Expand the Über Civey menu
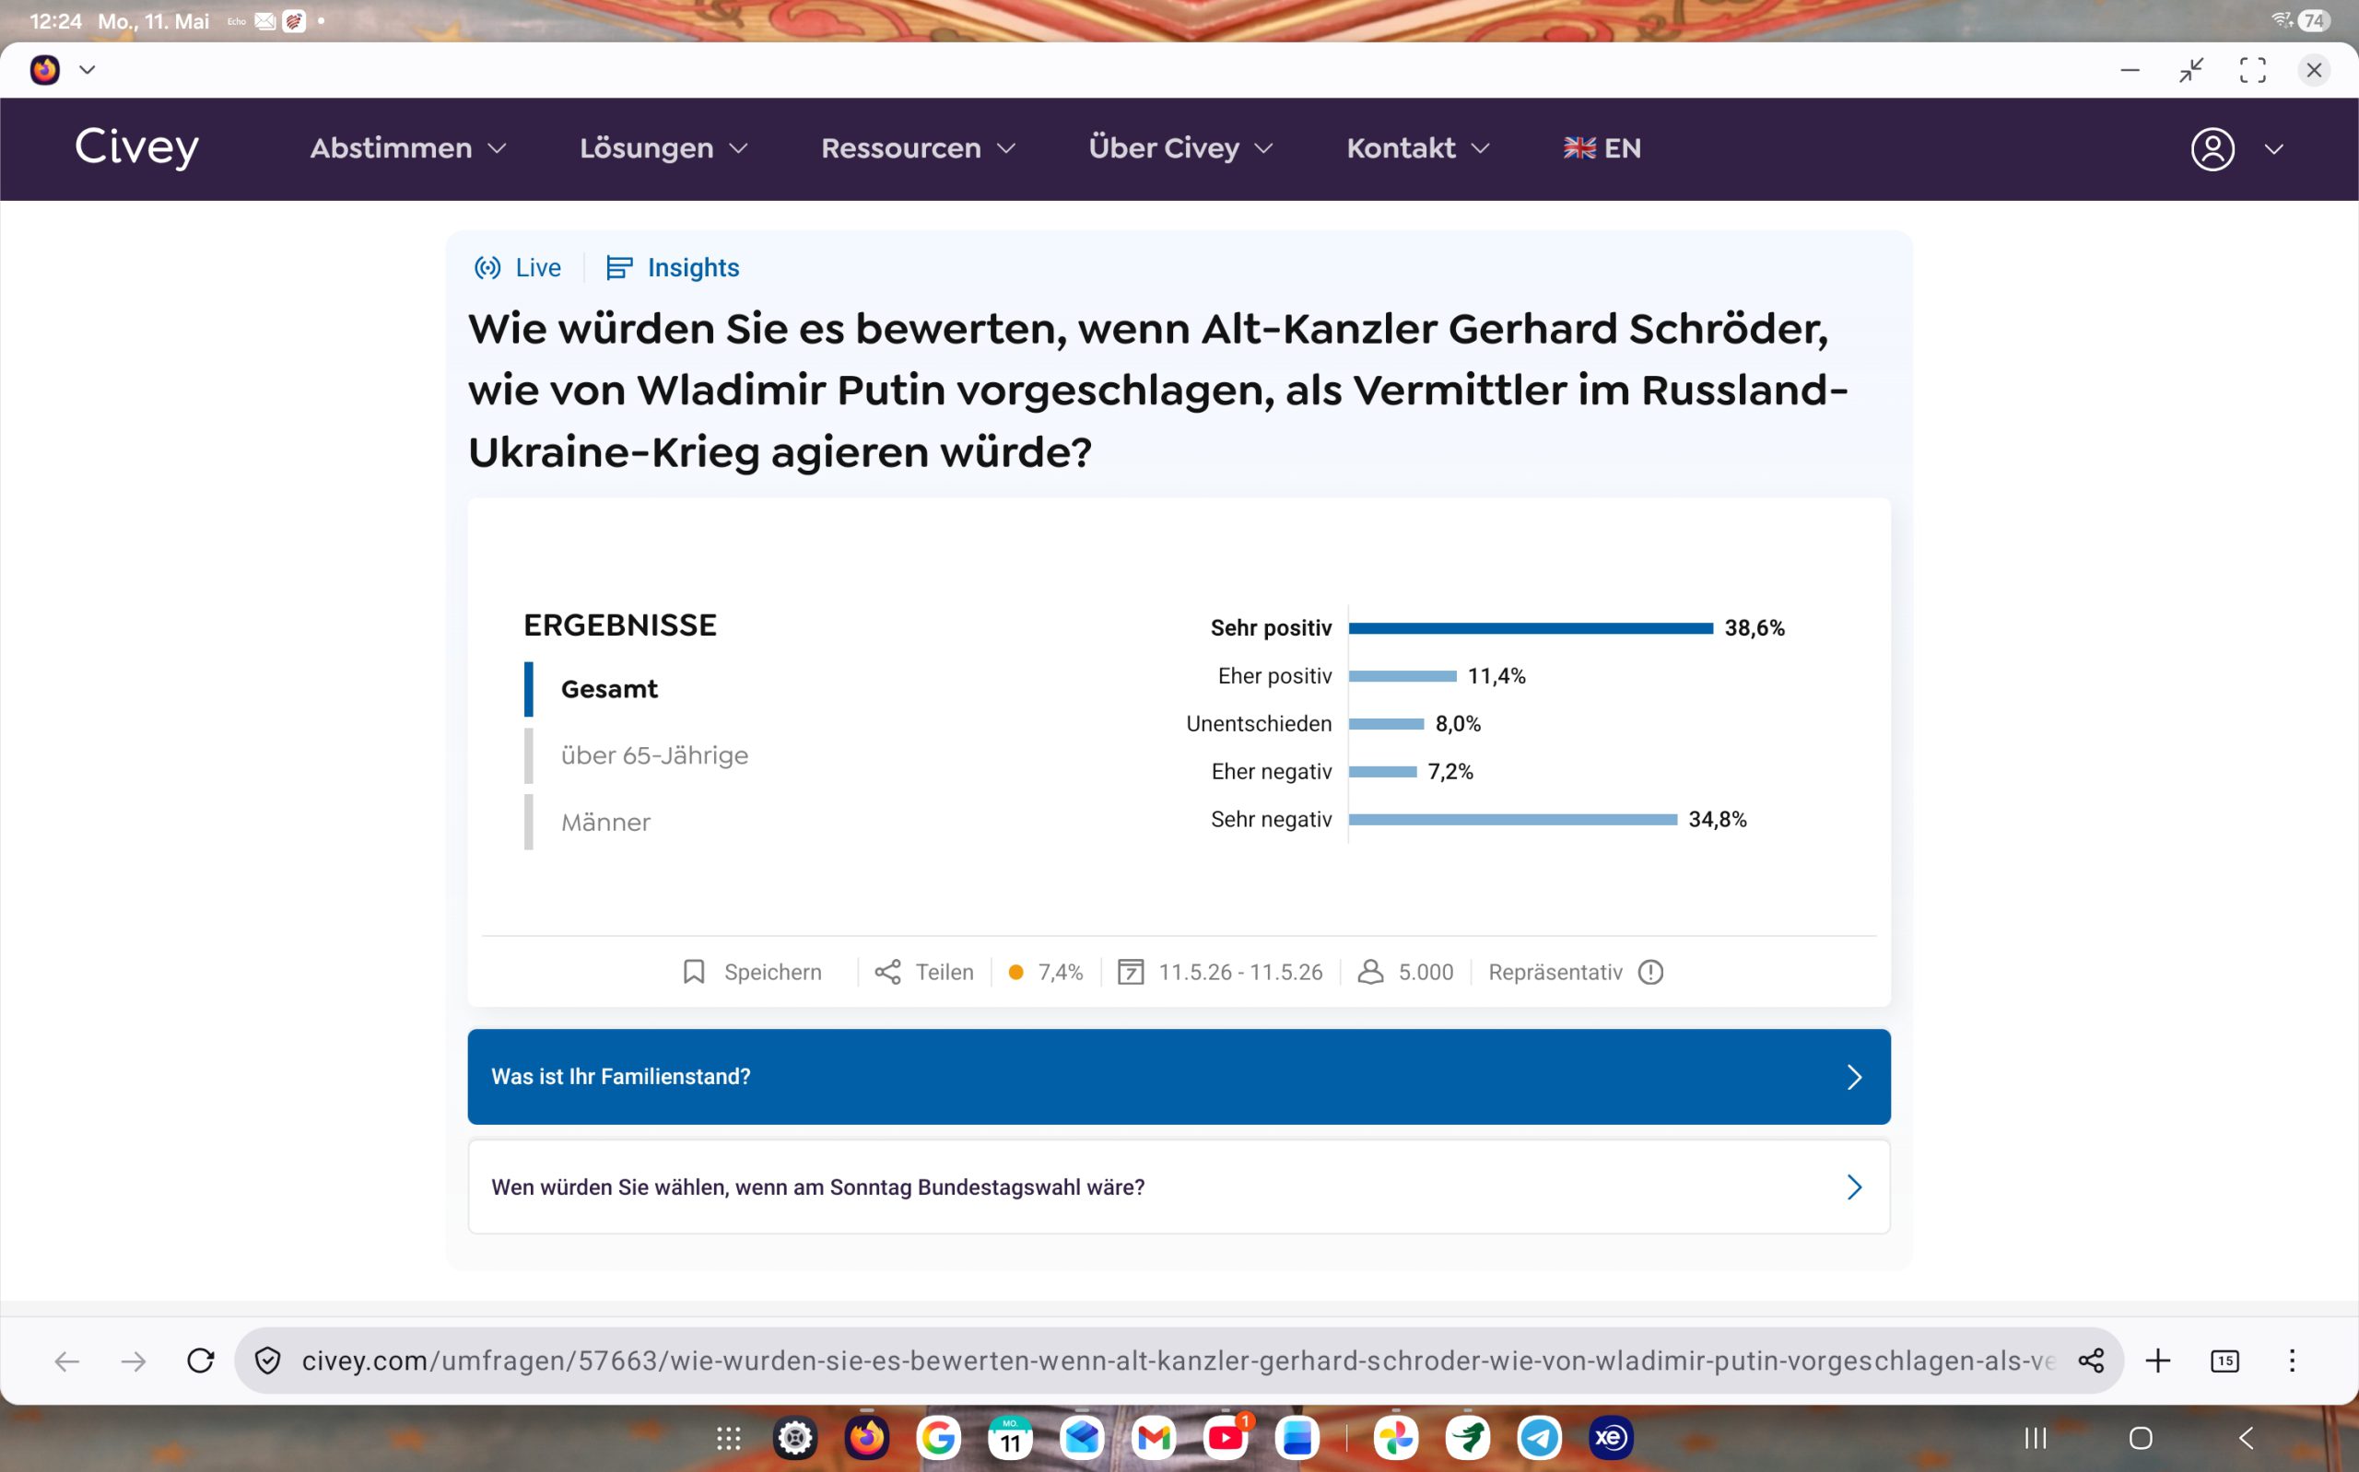2359x1472 pixels. (x=1181, y=148)
